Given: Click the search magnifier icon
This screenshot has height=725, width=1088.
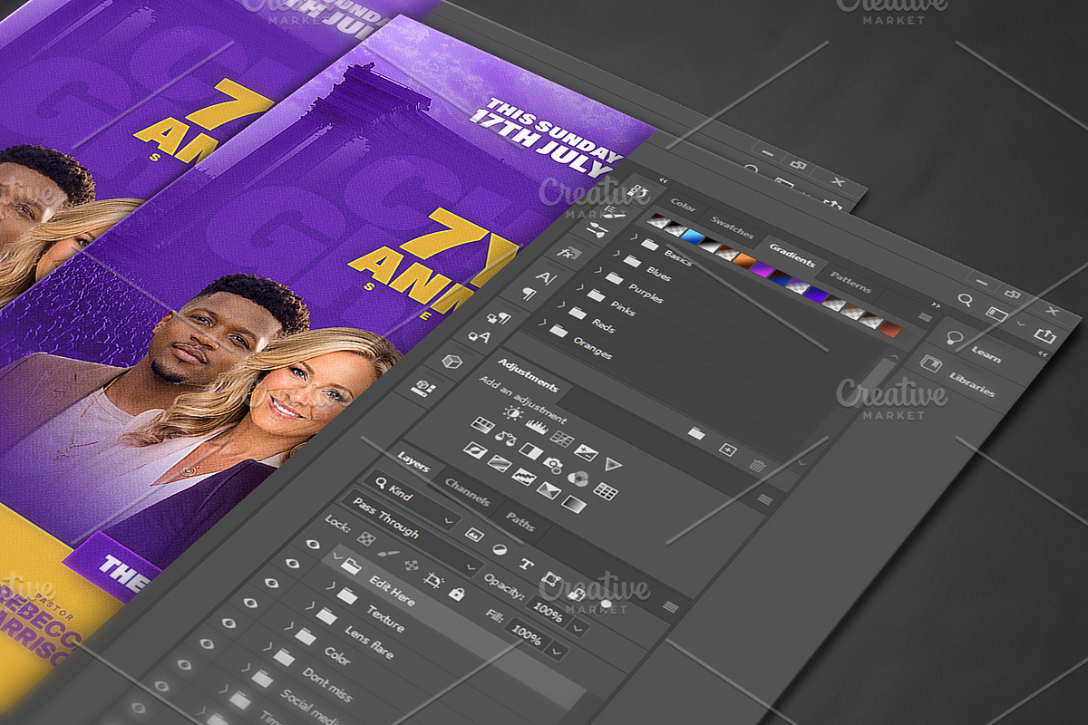Looking at the screenshot, I should pos(966,300).
